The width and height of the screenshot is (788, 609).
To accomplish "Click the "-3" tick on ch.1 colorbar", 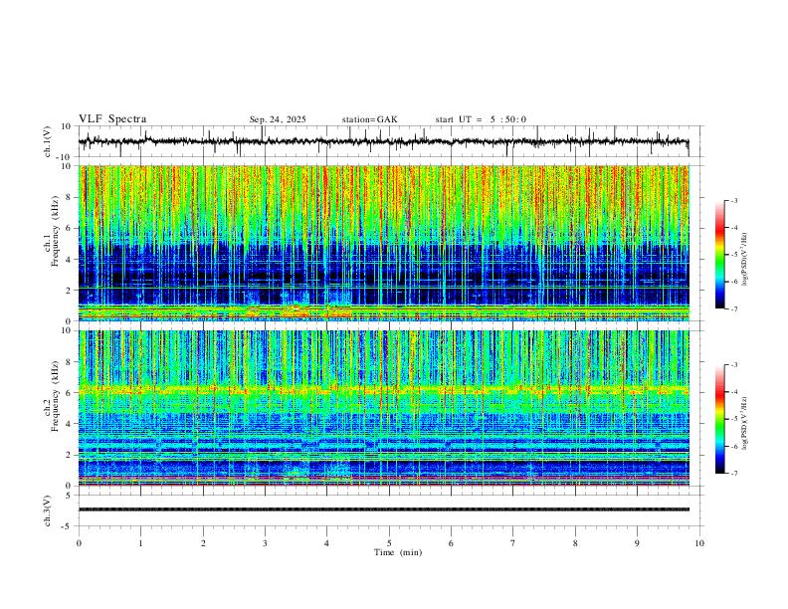I will click(734, 201).
